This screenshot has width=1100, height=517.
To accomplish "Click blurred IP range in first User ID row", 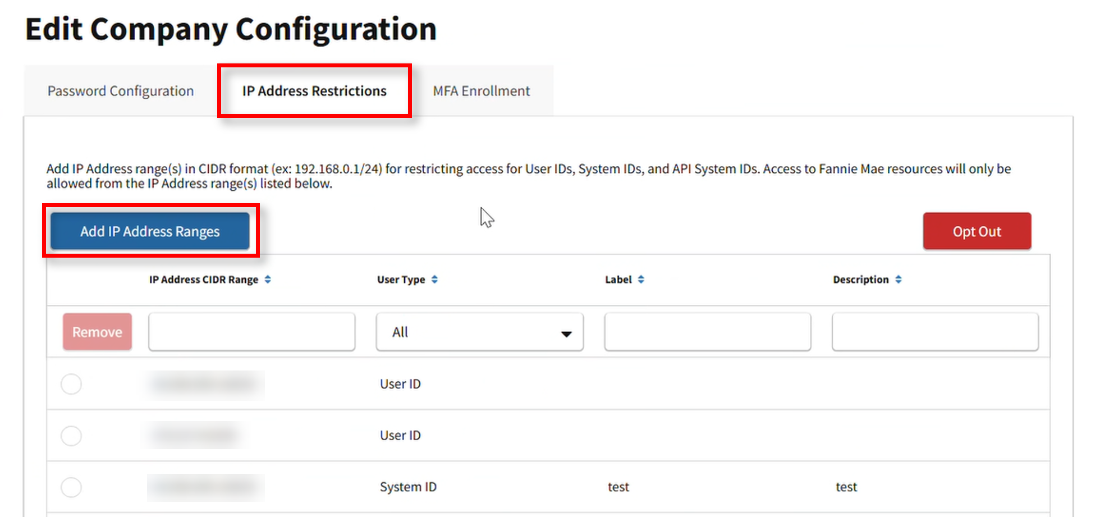I will [205, 384].
